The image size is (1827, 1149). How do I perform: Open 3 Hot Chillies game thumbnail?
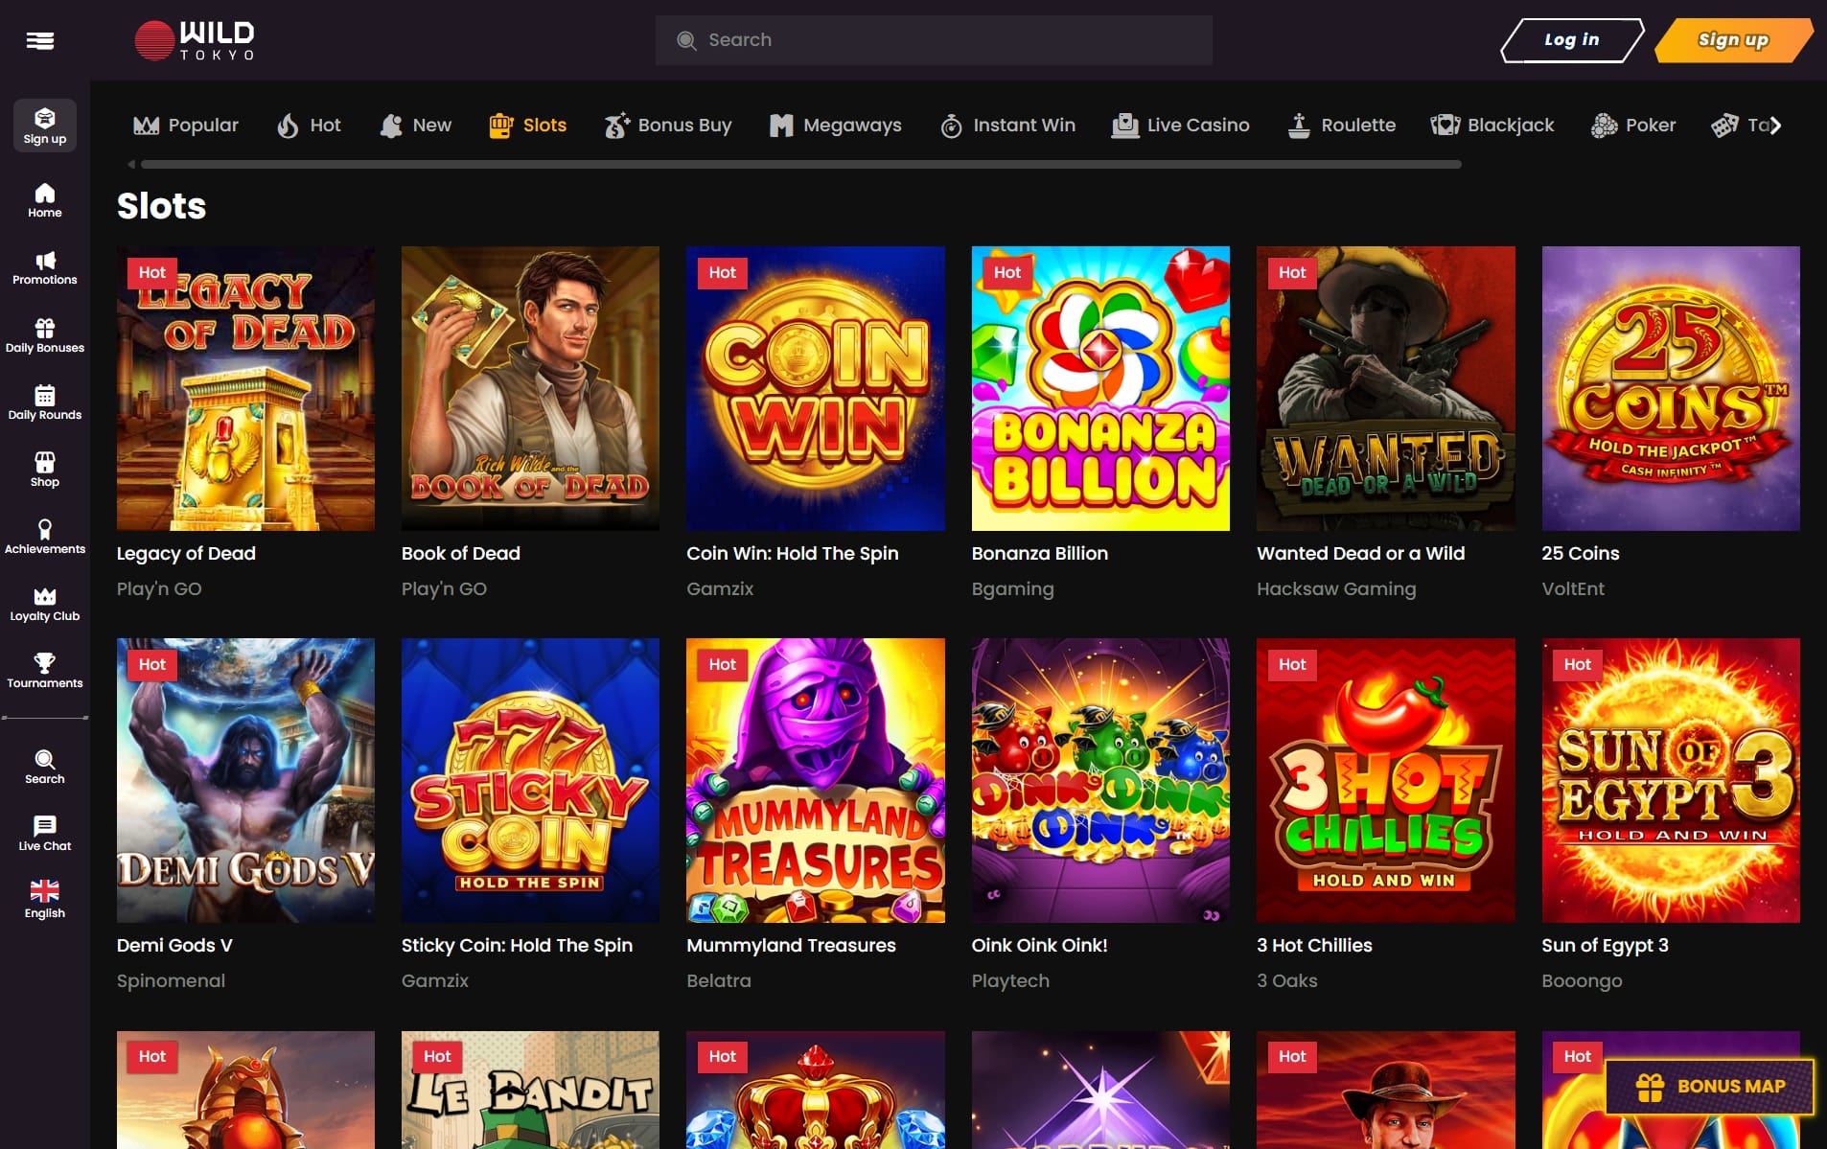[x=1386, y=780]
